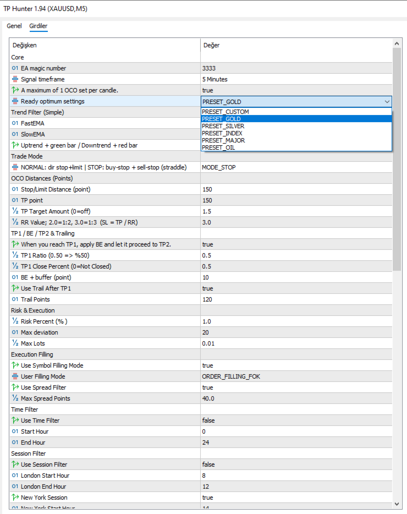This screenshot has height=514, width=407.
Task: Click the enum icon next to Signal timeframe
Action: click(x=15, y=79)
